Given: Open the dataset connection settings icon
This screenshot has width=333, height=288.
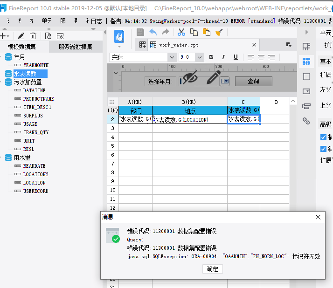Looking at the screenshot, I should point(60,36).
